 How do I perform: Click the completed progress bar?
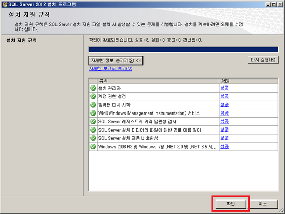click(183, 50)
